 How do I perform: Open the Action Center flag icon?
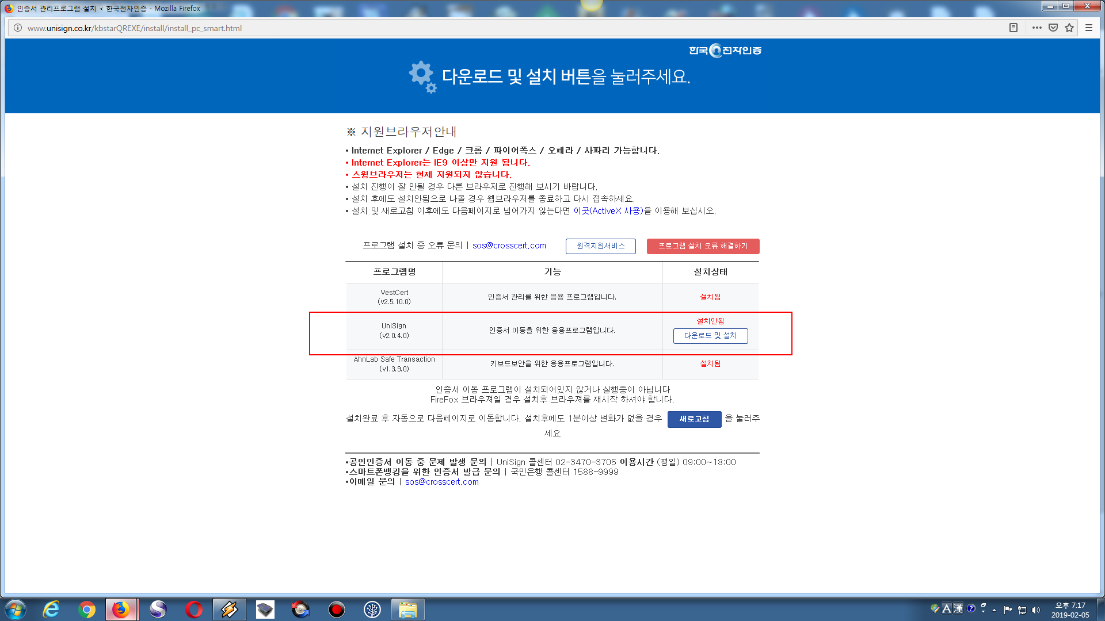[1008, 609]
